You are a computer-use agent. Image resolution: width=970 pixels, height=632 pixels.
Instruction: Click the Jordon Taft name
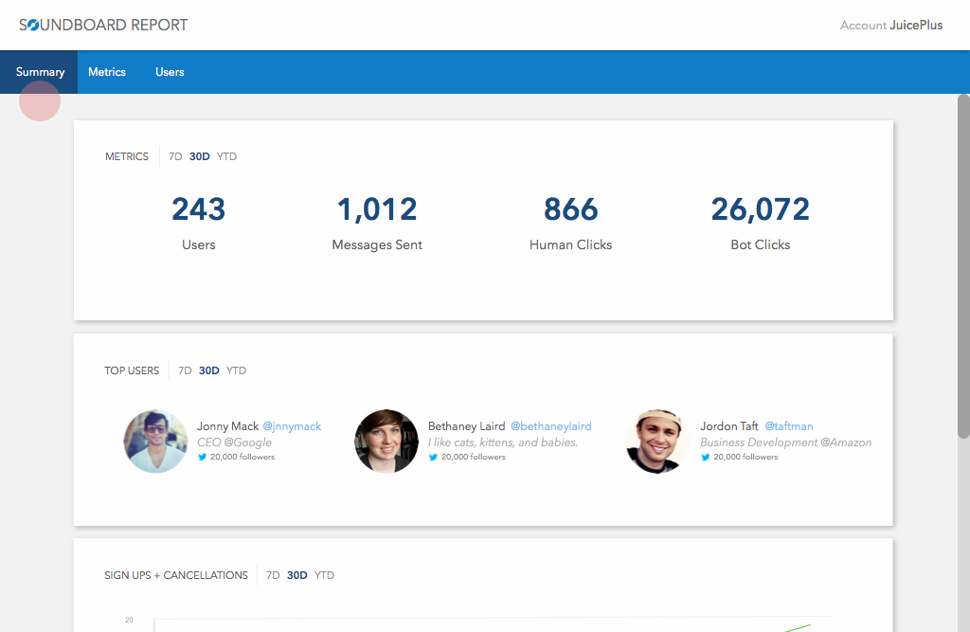click(729, 426)
